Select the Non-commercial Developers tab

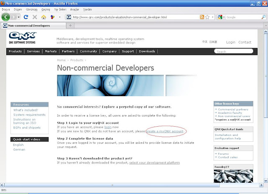(33, 26)
